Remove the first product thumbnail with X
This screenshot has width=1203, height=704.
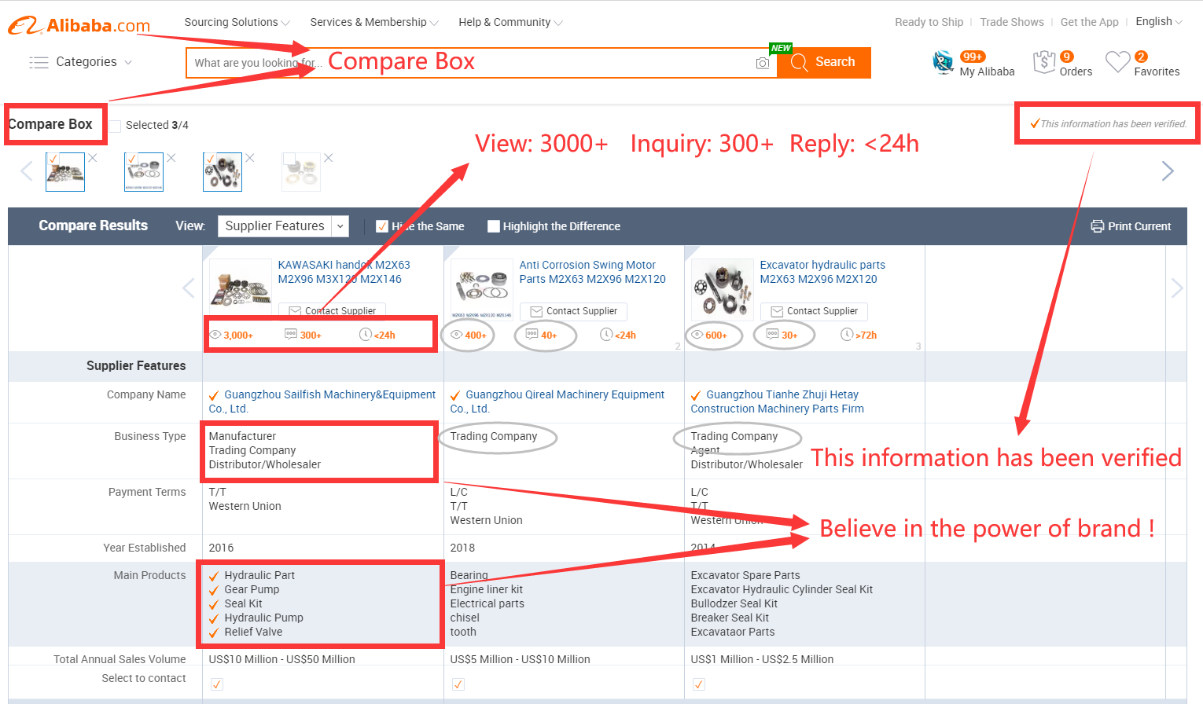93,158
